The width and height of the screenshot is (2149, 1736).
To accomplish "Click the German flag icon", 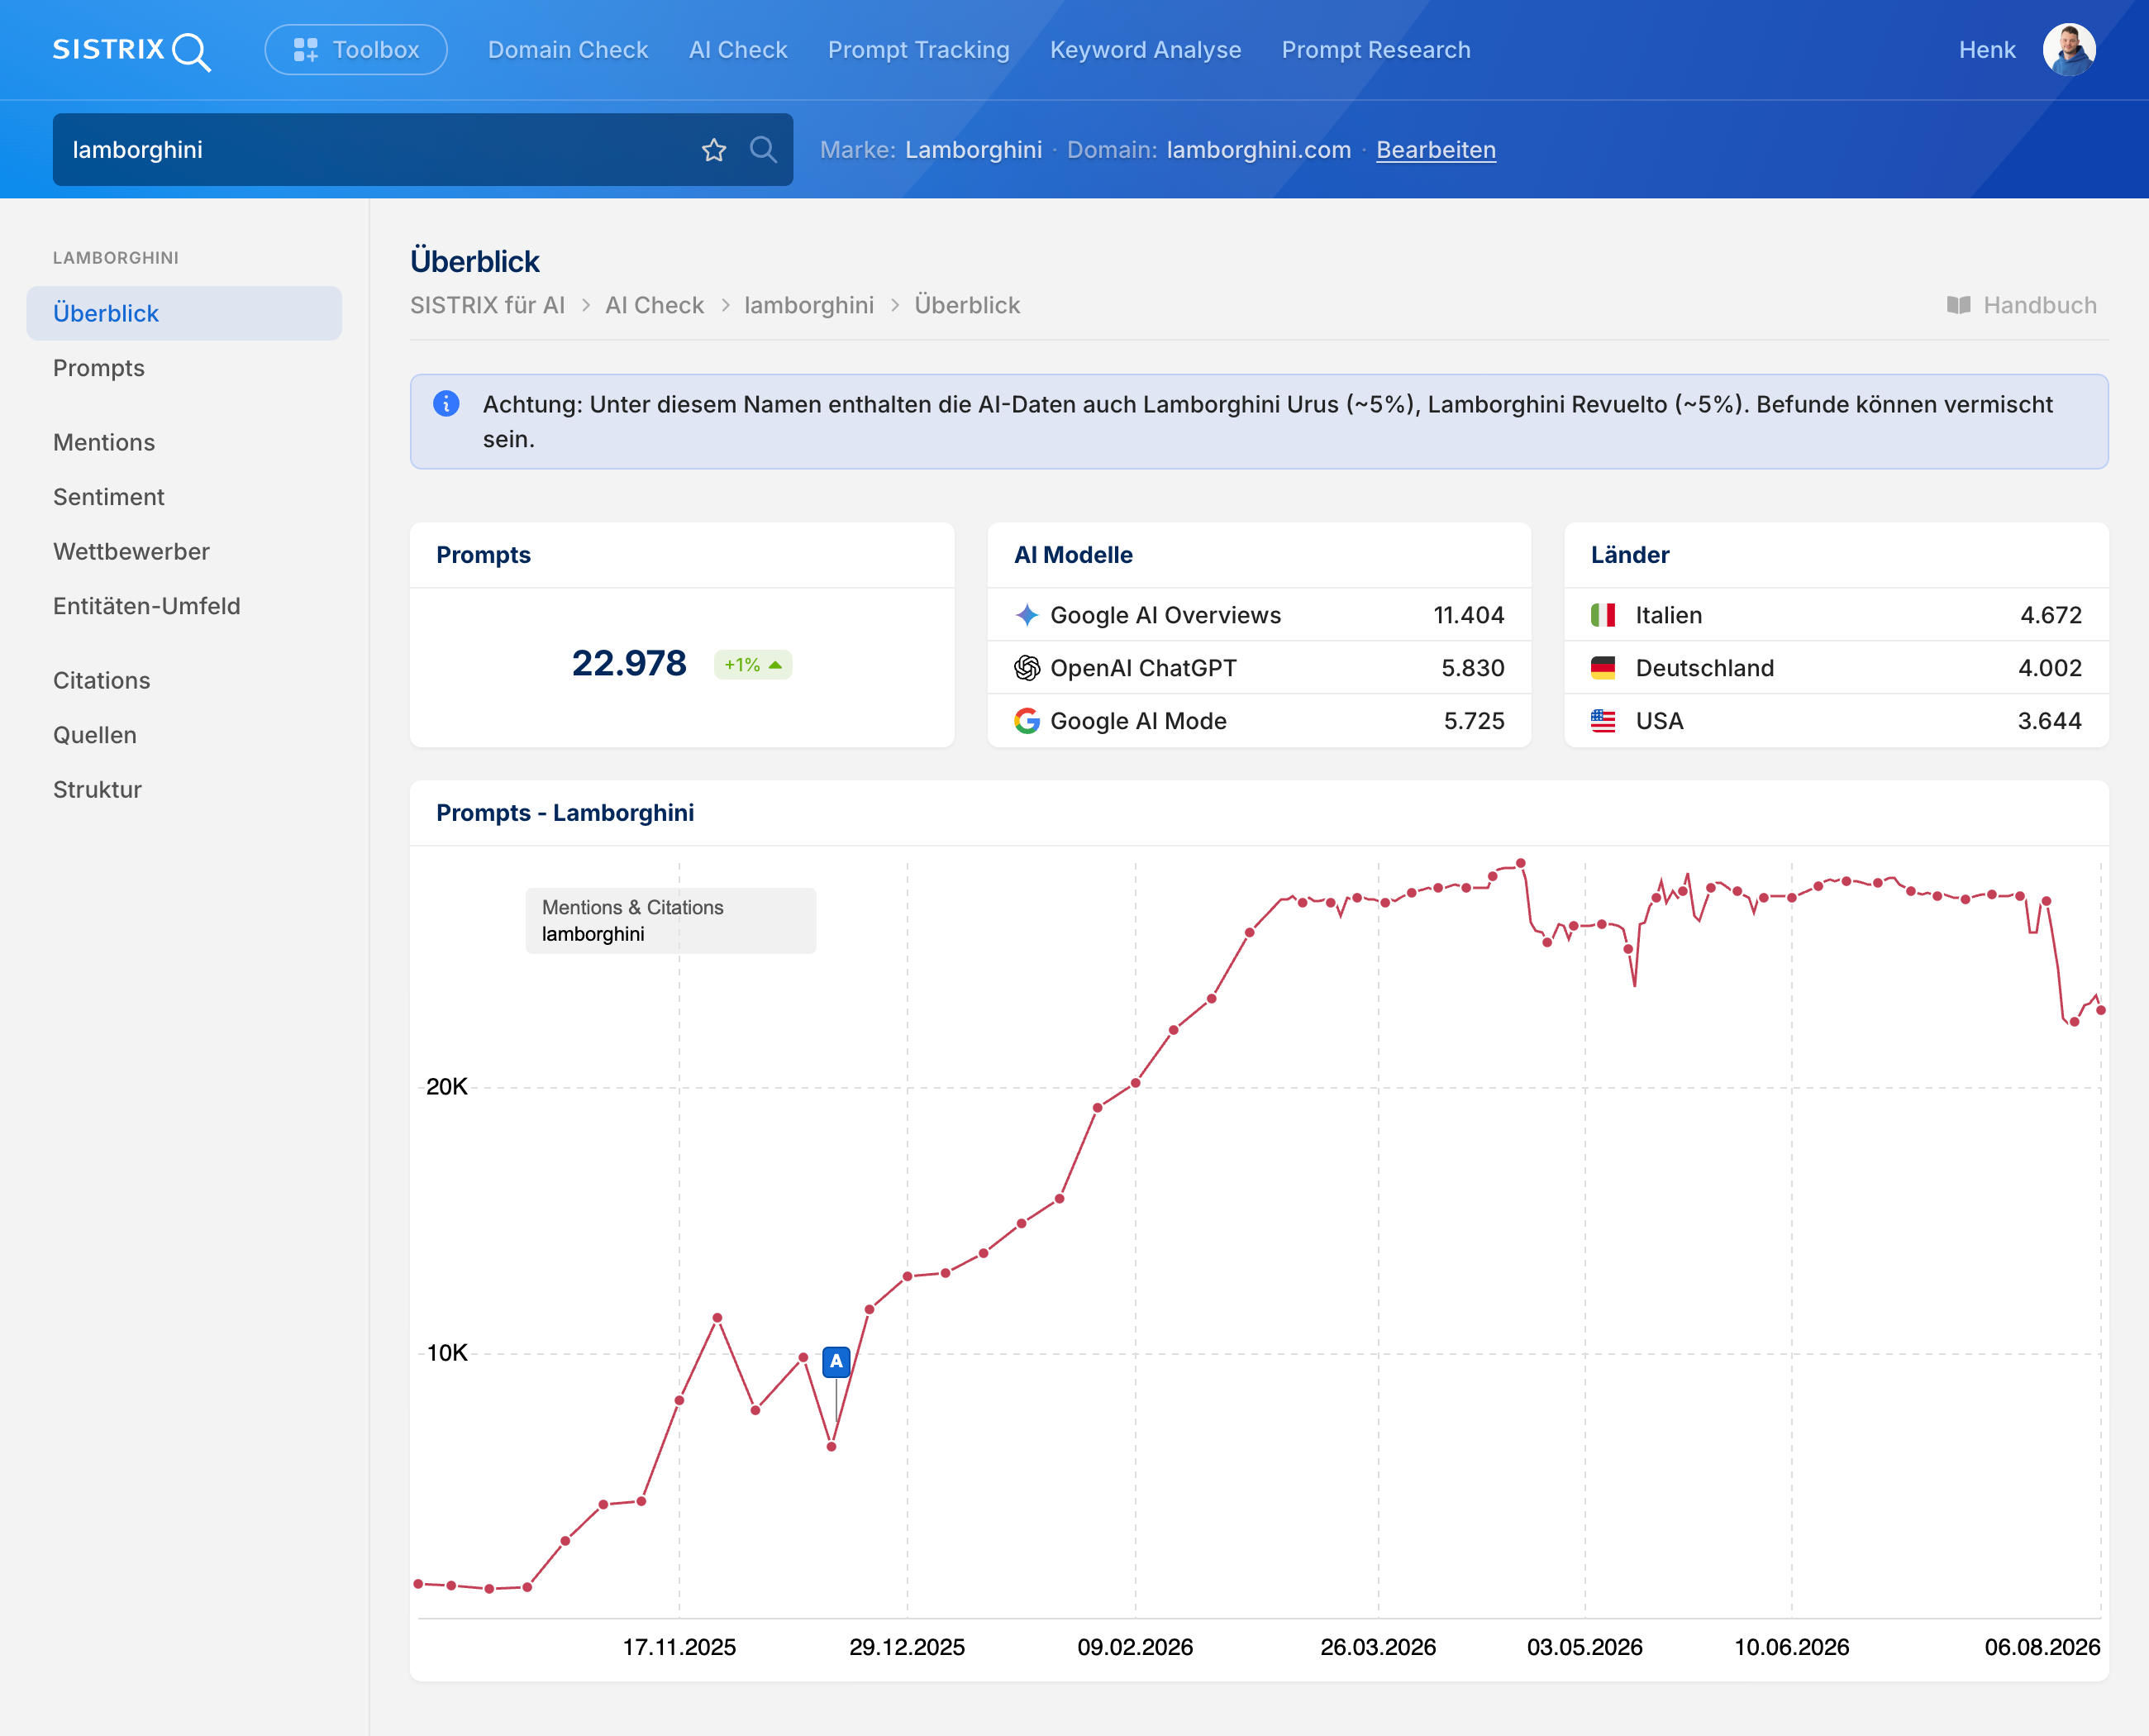I will pyautogui.click(x=1603, y=668).
